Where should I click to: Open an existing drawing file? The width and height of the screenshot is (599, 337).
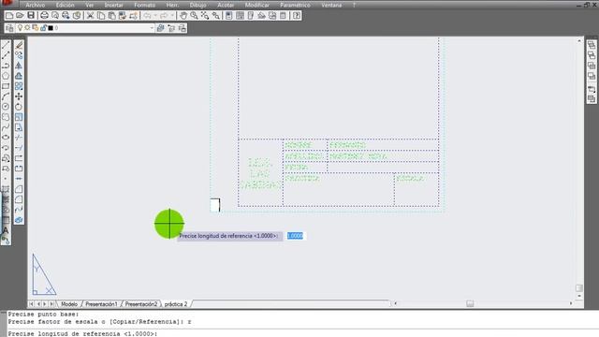coord(20,16)
